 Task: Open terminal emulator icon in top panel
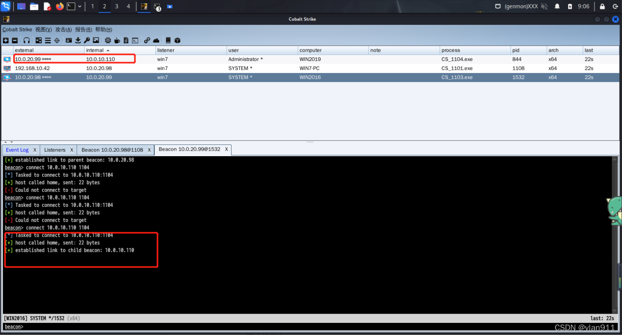coord(71,6)
